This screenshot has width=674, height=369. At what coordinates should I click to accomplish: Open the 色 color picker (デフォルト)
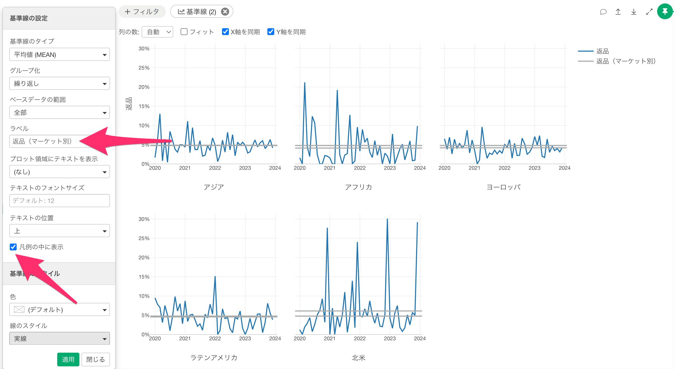coord(60,310)
